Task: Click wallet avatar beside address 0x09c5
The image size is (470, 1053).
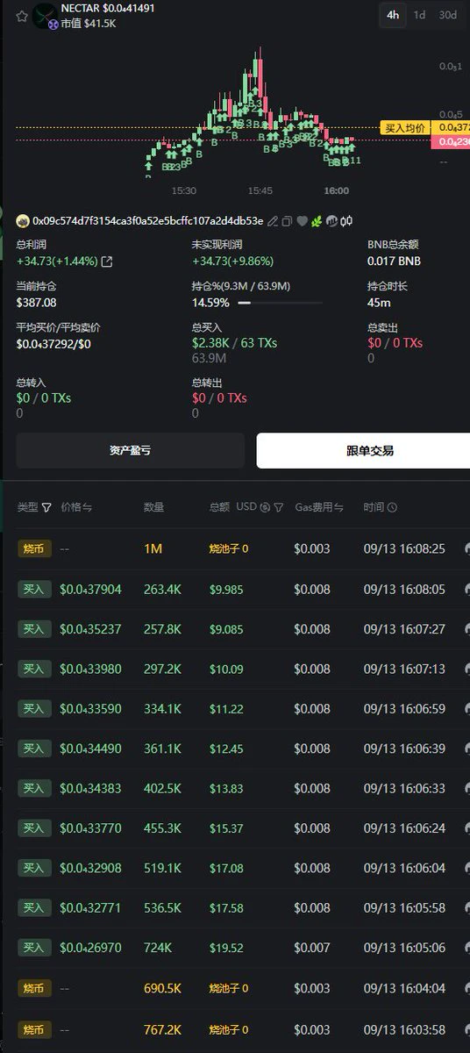Action: pyautogui.click(x=21, y=220)
